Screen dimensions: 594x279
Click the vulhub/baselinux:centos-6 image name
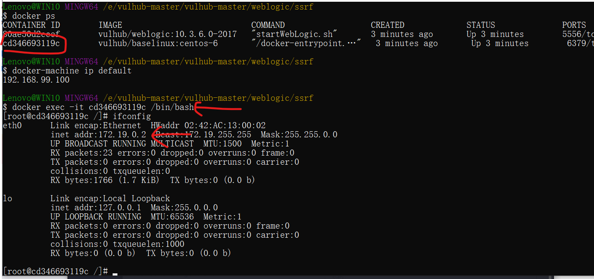coord(158,43)
